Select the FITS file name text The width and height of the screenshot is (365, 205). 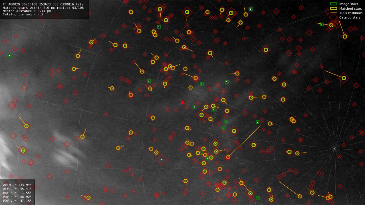(43, 5)
